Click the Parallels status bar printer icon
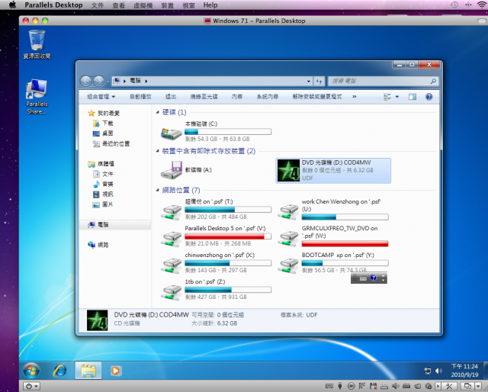 click(384, 386)
